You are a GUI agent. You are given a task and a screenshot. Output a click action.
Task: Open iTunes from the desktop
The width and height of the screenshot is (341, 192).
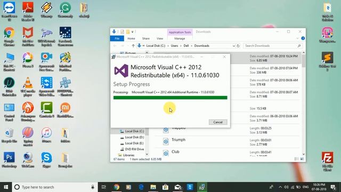click(x=46, y=135)
